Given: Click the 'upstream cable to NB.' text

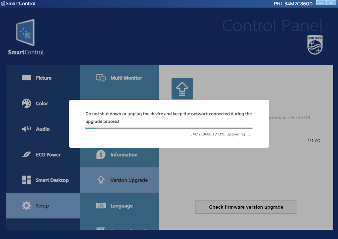Looking at the screenshot, I should 290,118.
